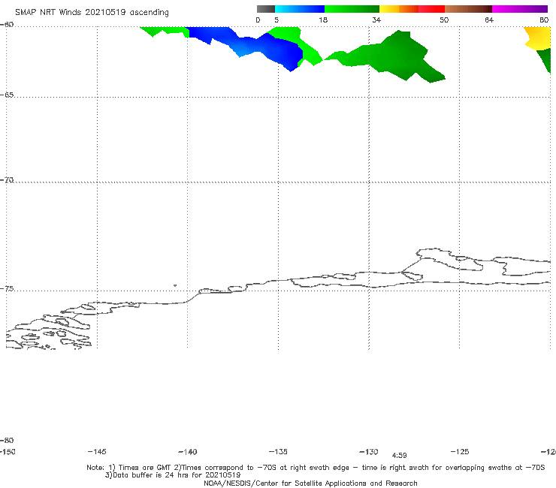The image size is (556, 488).
Task: Click the colorbar label '18'
Action: [x=322, y=20]
